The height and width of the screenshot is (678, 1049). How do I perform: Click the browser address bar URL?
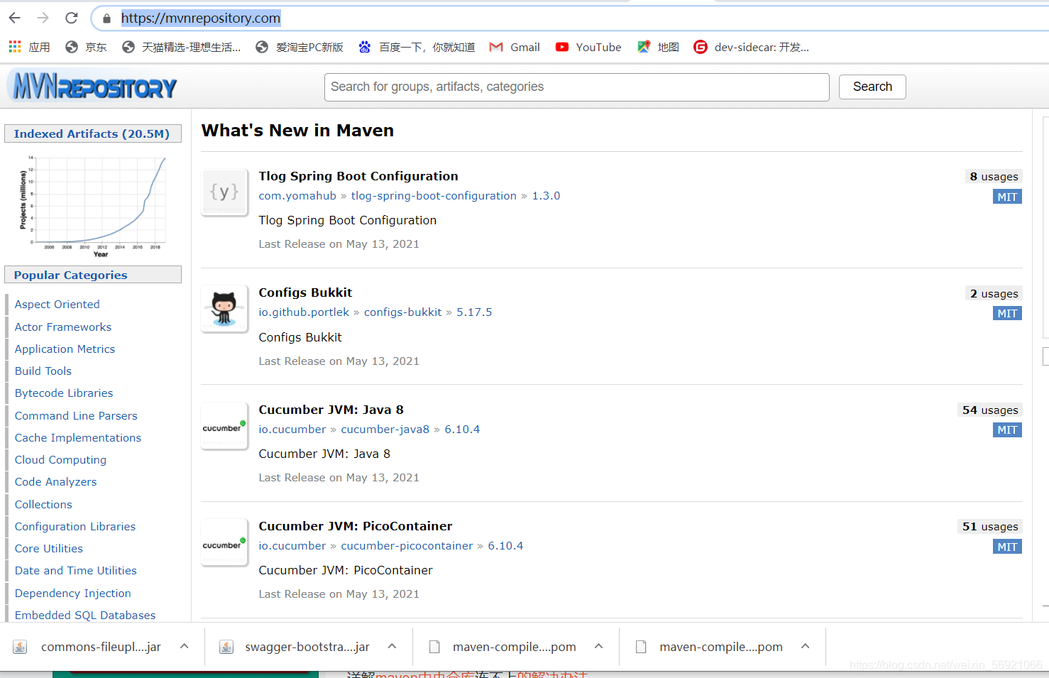201,18
